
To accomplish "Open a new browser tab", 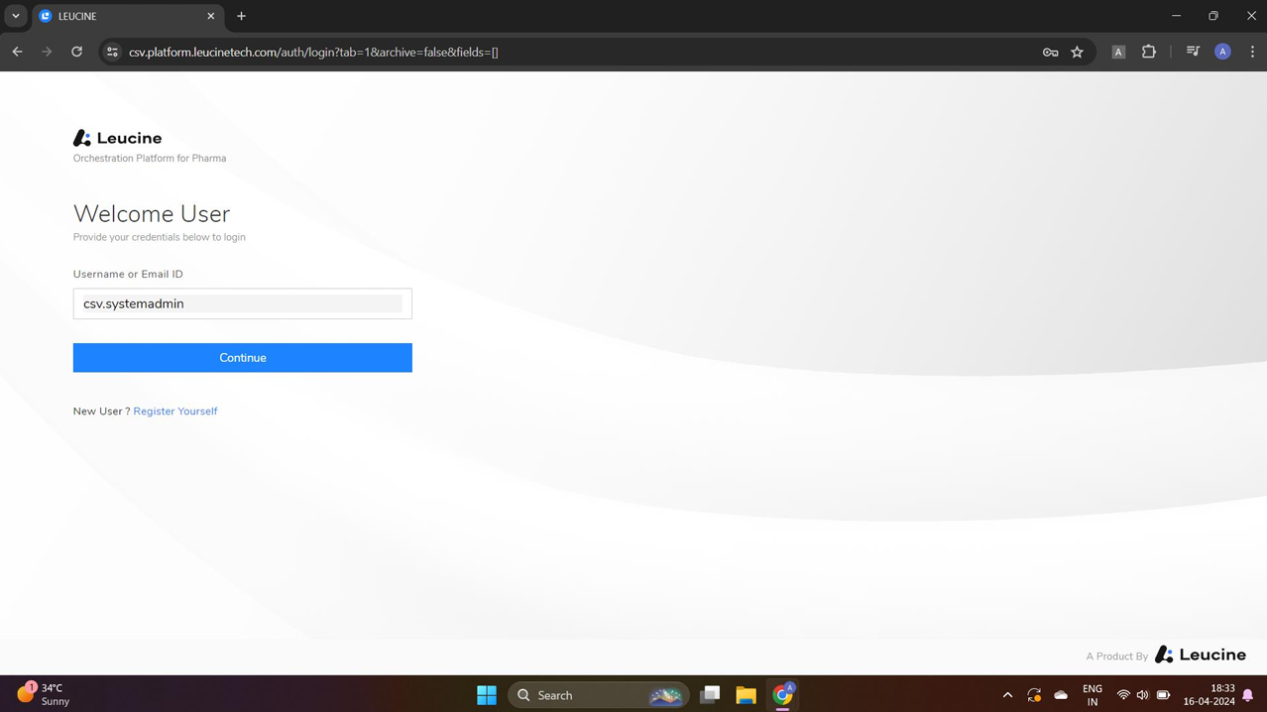I will coord(241,17).
